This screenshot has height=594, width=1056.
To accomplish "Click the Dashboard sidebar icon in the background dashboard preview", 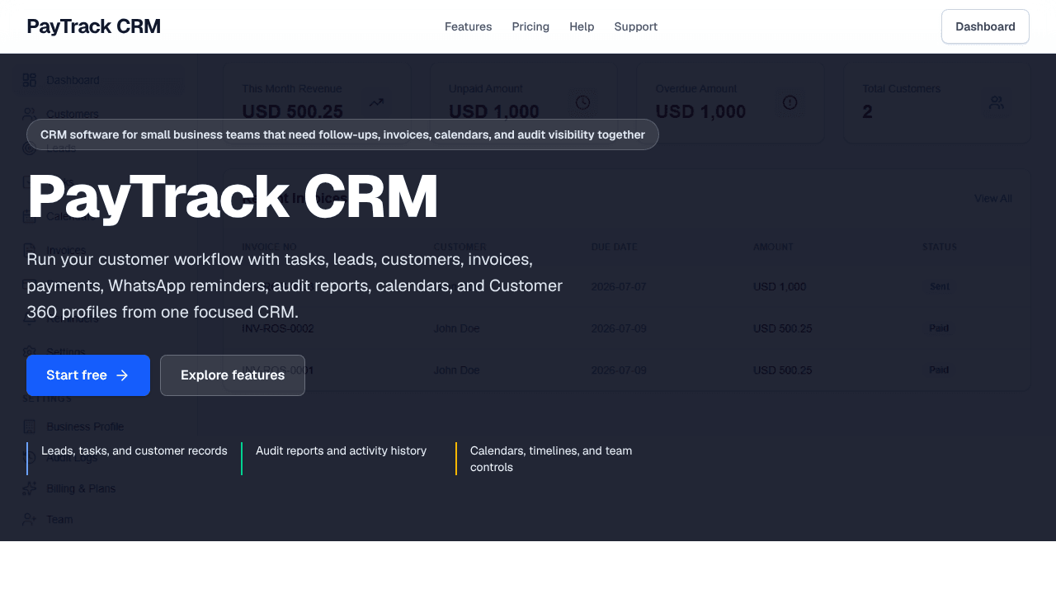I will [x=29, y=80].
